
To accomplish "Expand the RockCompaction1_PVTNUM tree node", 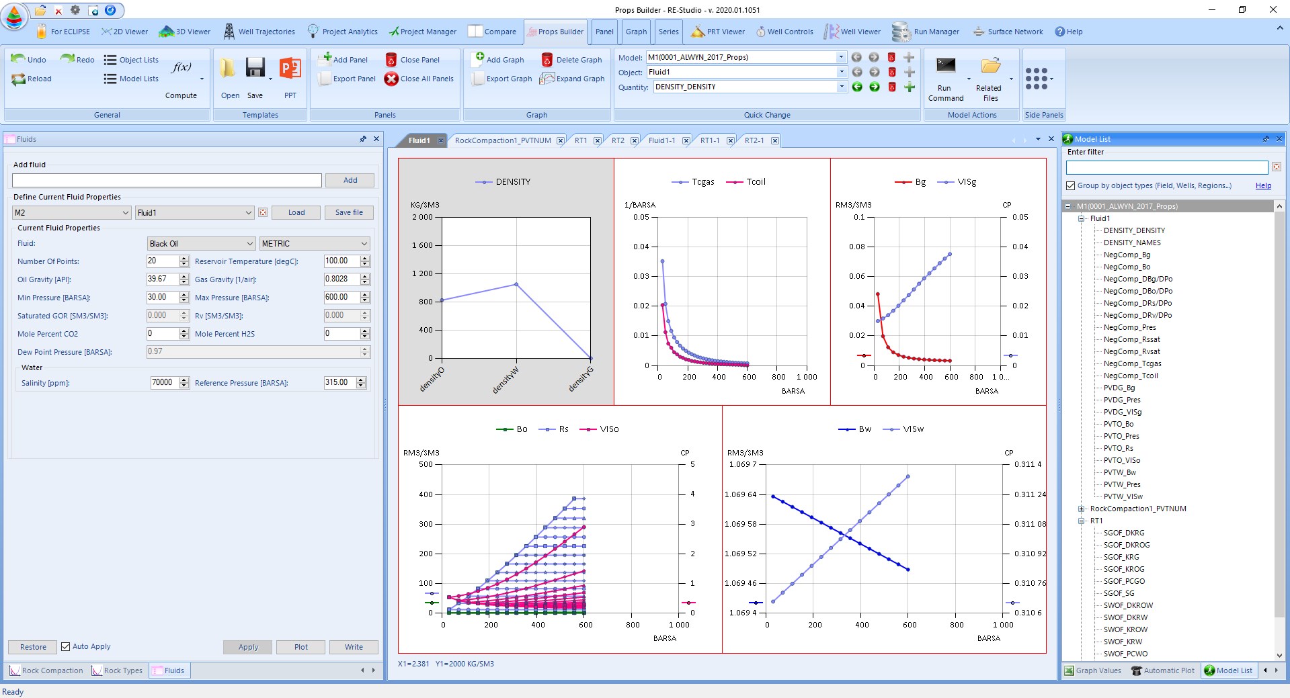I will [x=1082, y=509].
